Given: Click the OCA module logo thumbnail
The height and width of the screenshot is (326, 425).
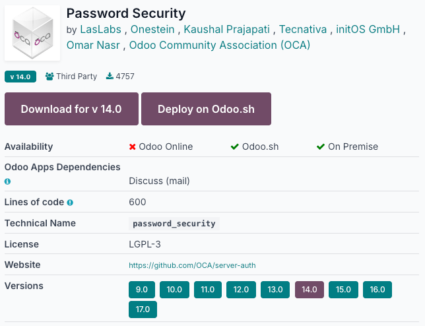Looking at the screenshot, I should pyautogui.click(x=33, y=33).
